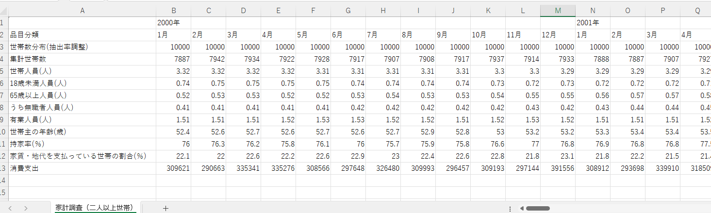Select column N header
This screenshot has width=711, height=213.
click(x=593, y=11)
